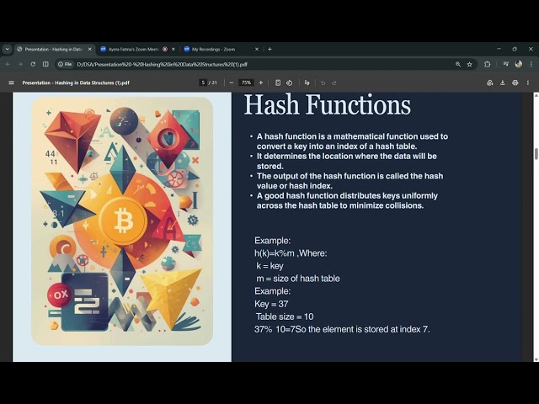The width and height of the screenshot is (539, 404).
Task: Minimize the Chrome window
Action: [x=499, y=49]
